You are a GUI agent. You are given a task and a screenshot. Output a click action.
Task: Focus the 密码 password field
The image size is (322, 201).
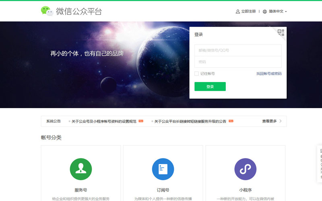tap(238, 62)
